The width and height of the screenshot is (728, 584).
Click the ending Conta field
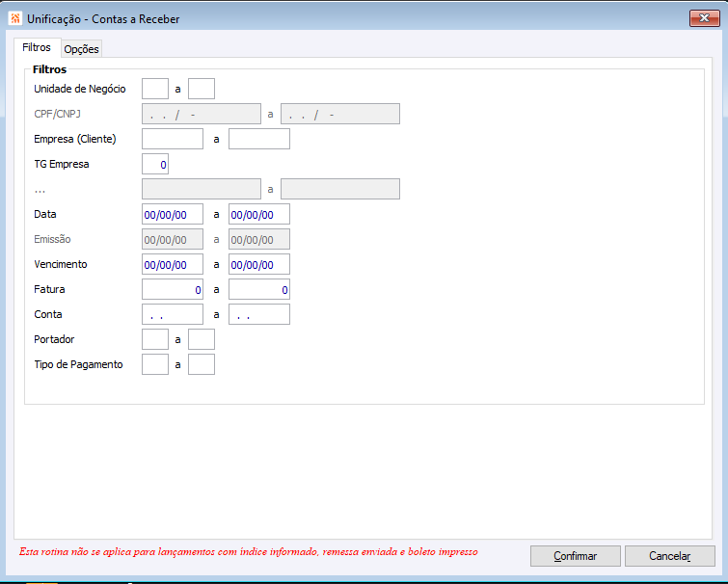click(259, 314)
